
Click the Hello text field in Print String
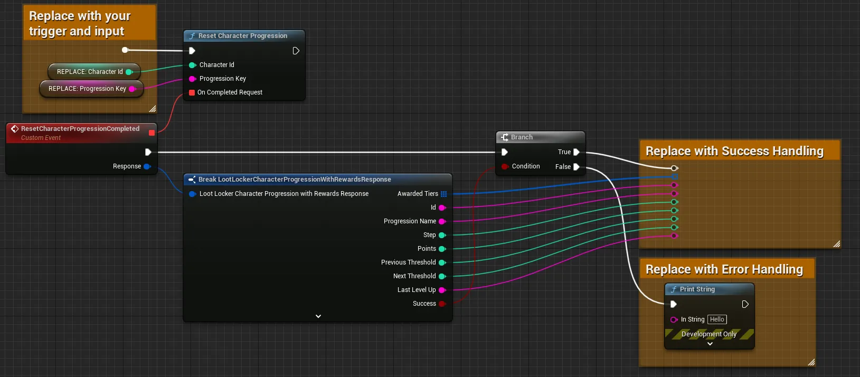point(717,319)
